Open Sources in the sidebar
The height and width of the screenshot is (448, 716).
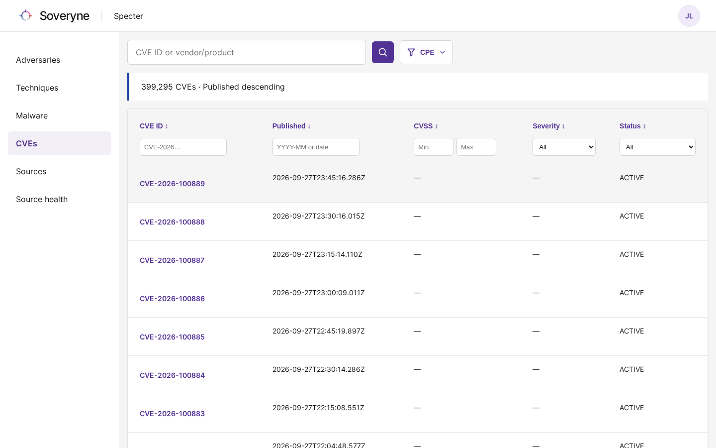point(59,171)
